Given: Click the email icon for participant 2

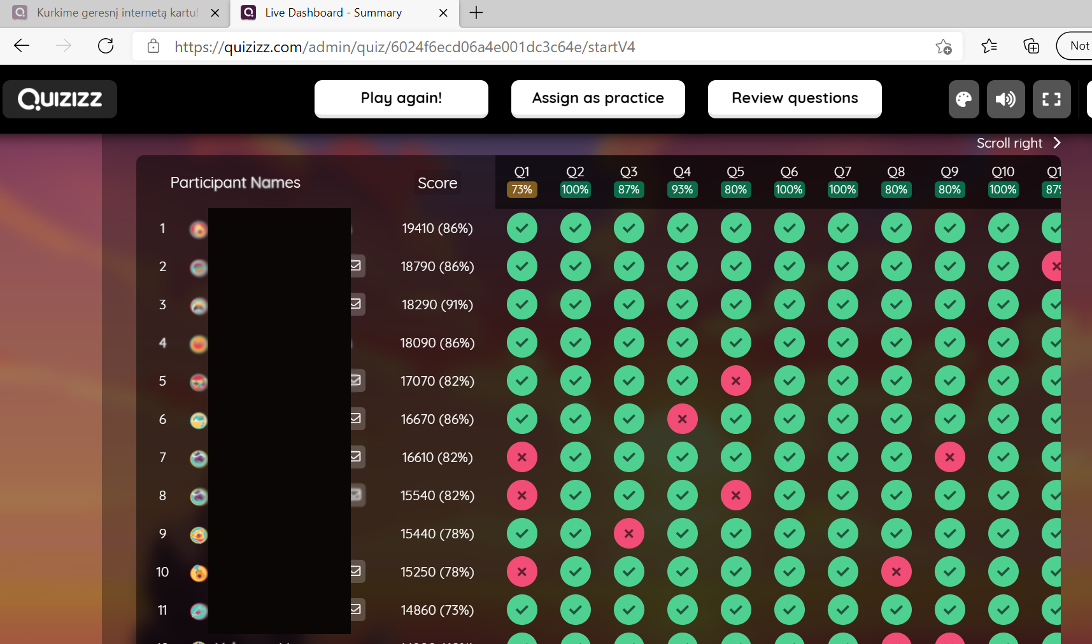Looking at the screenshot, I should (x=357, y=266).
